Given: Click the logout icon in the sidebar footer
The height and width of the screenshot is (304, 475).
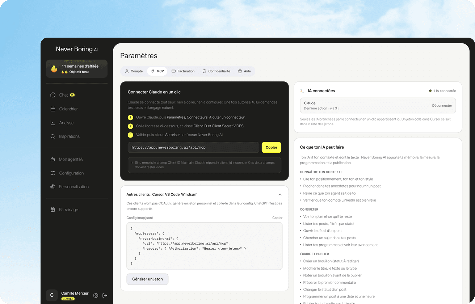Looking at the screenshot, I should tap(105, 295).
